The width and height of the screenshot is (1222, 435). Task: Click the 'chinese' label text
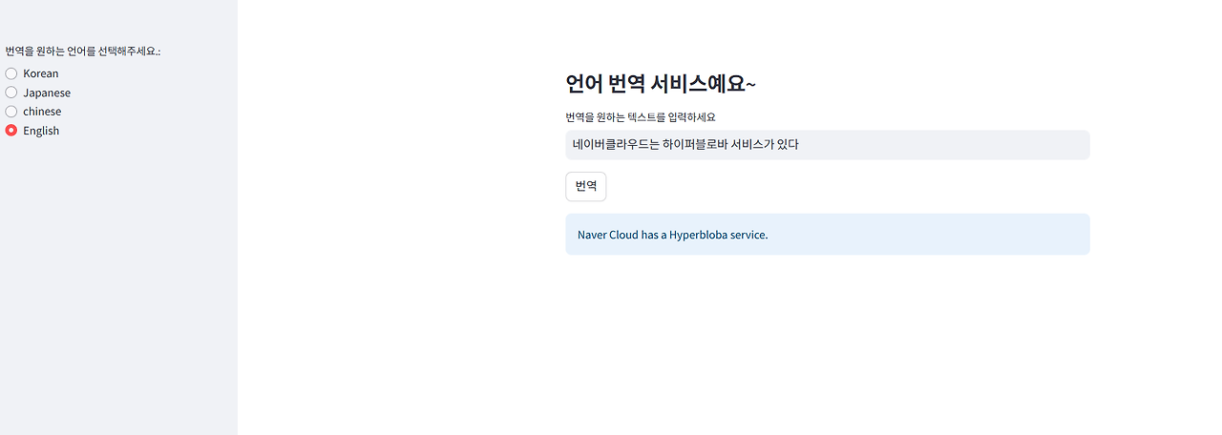coord(42,112)
